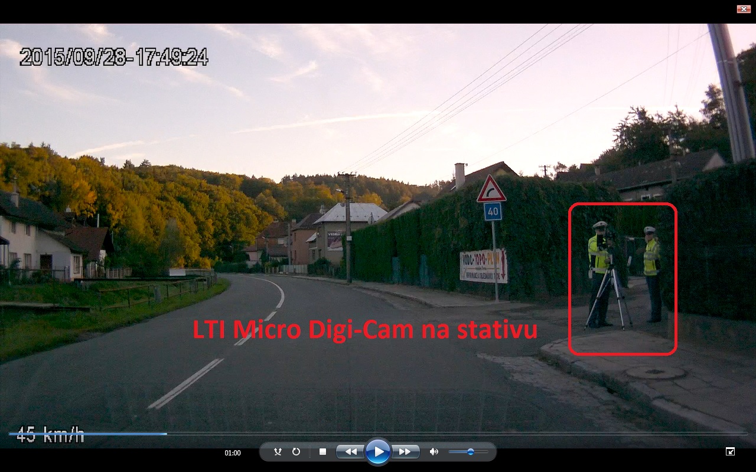The height and width of the screenshot is (472, 756).
Task: Click the end of the played seek bar
Action: [166, 434]
